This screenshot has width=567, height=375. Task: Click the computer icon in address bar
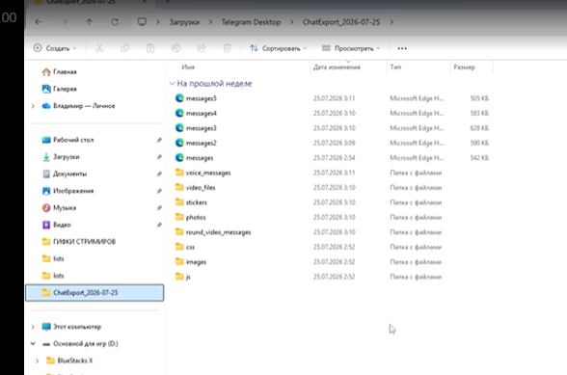pos(142,22)
